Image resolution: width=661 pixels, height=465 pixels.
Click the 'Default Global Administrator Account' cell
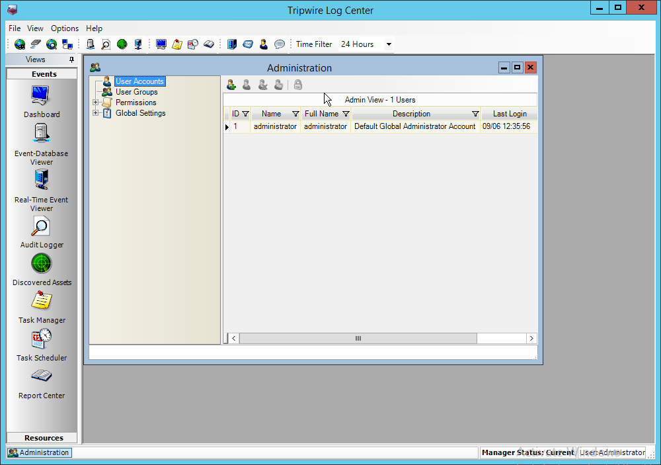pos(415,126)
